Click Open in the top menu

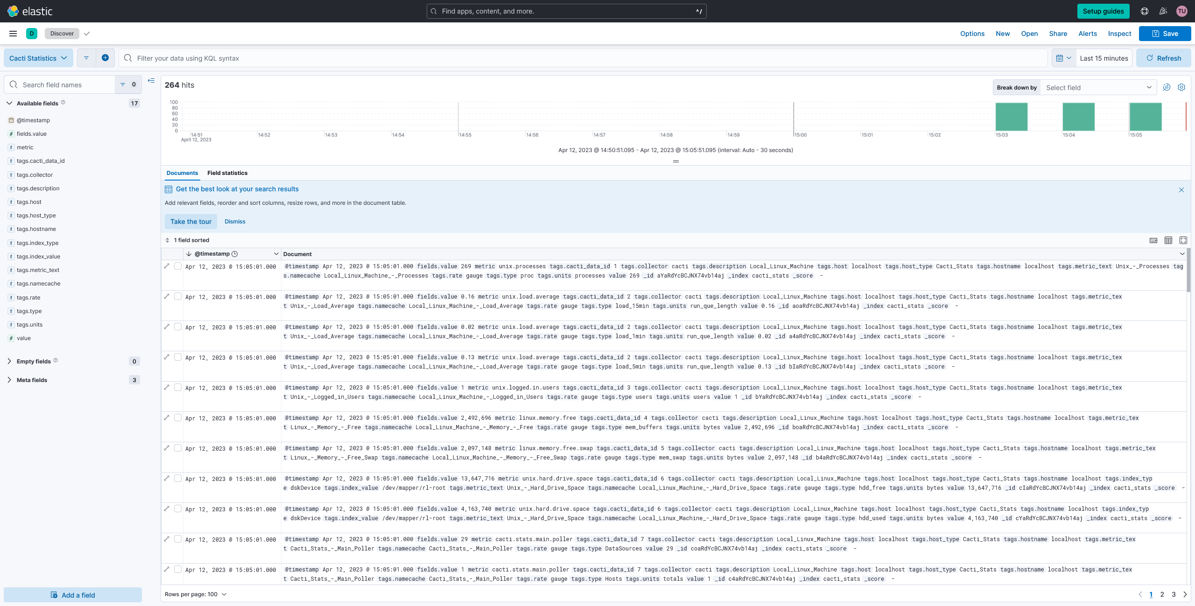click(1029, 34)
